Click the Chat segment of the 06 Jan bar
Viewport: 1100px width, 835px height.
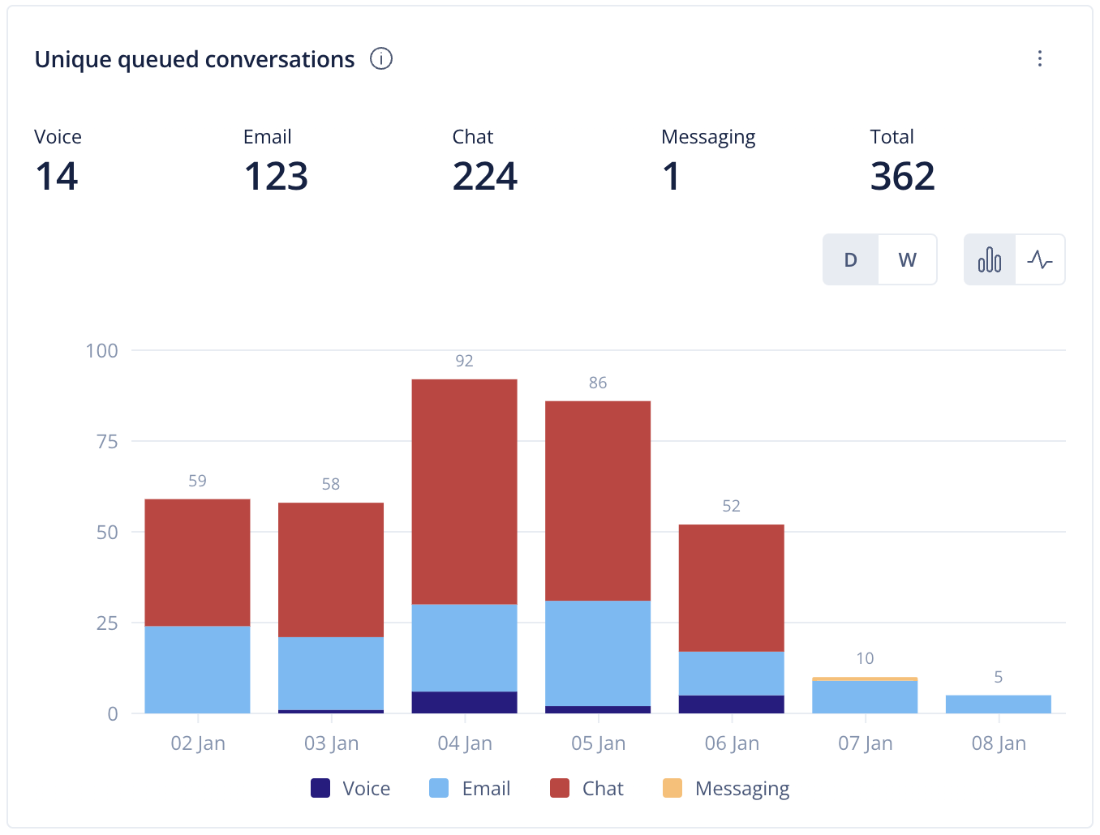(x=732, y=588)
